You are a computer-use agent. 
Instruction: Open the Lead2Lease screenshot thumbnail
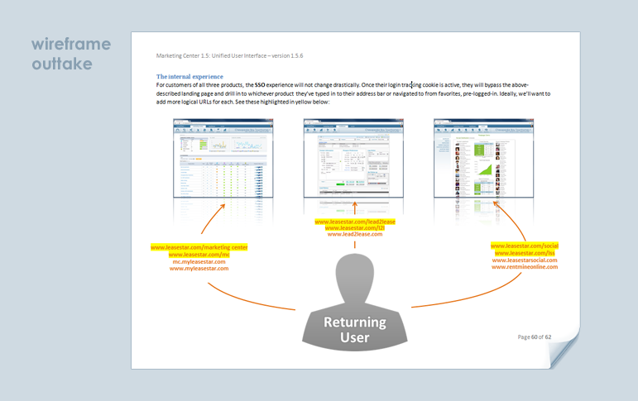pyautogui.click(x=353, y=160)
